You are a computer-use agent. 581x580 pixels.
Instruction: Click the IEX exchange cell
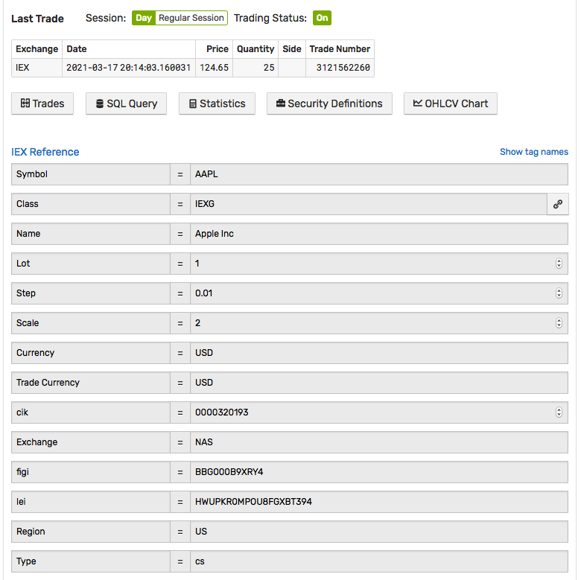coord(36,68)
